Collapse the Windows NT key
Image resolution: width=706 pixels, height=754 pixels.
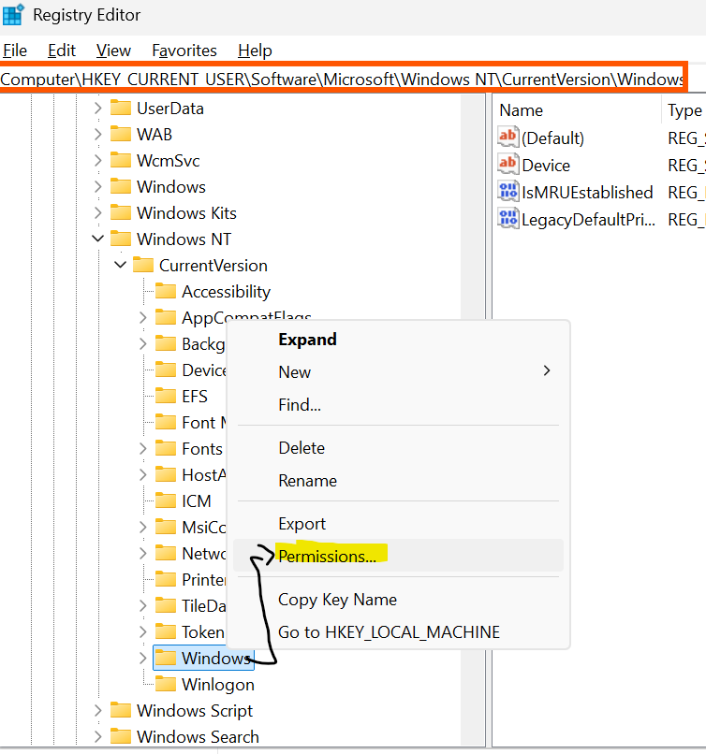[97, 239]
